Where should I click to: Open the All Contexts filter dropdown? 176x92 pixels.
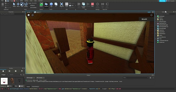(x=40, y=78)
